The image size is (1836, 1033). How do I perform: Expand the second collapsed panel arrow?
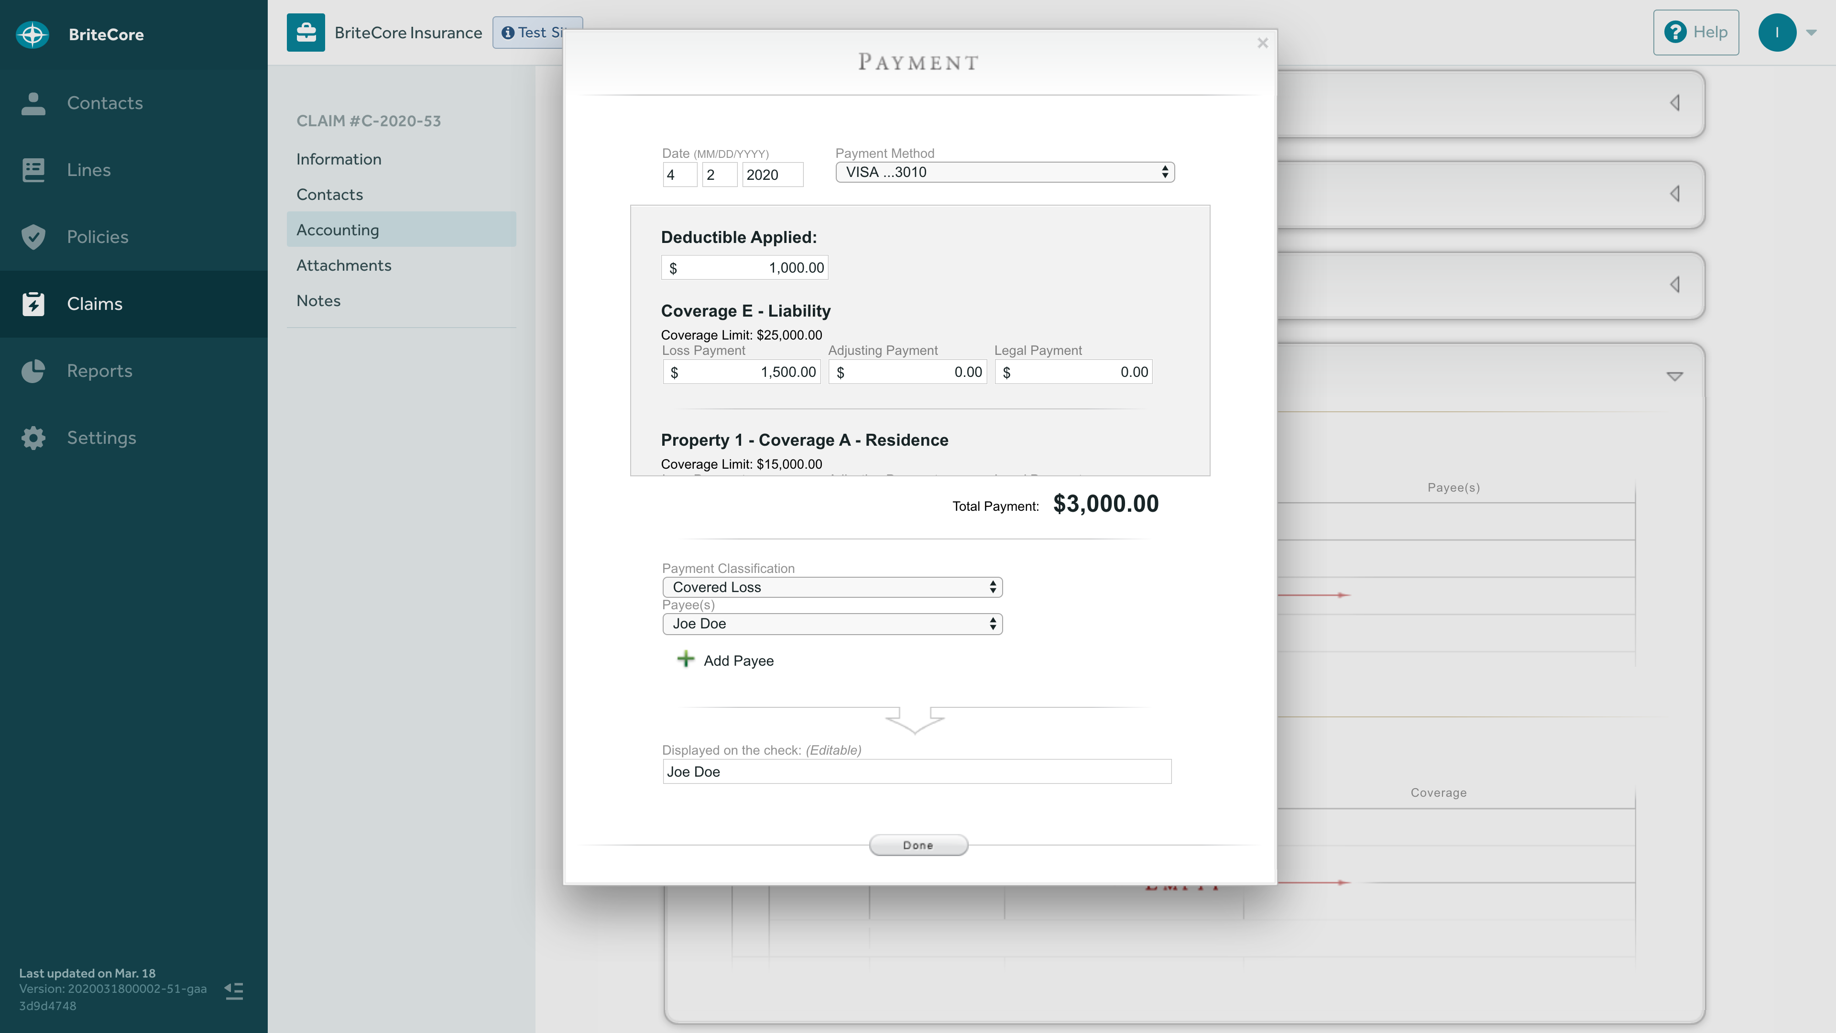[1675, 193]
